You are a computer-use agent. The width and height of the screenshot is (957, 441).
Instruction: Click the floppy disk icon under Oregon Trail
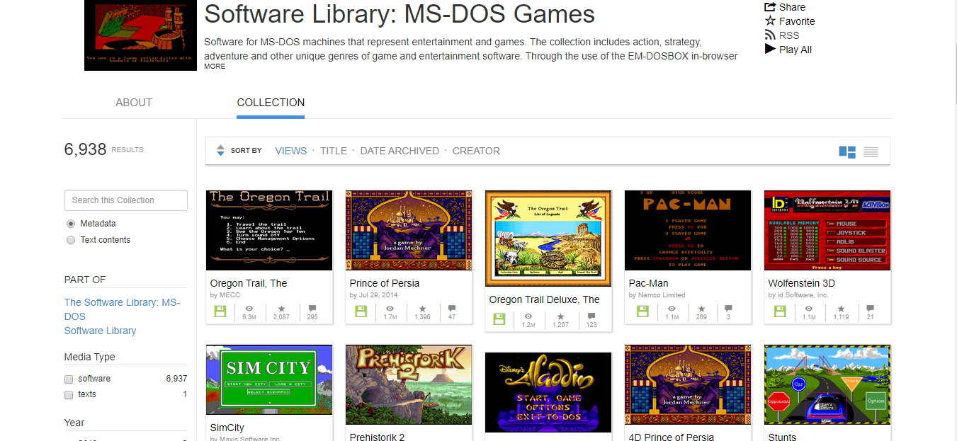220,311
